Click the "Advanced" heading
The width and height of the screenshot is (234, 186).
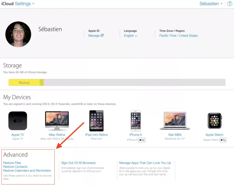(x=15, y=155)
